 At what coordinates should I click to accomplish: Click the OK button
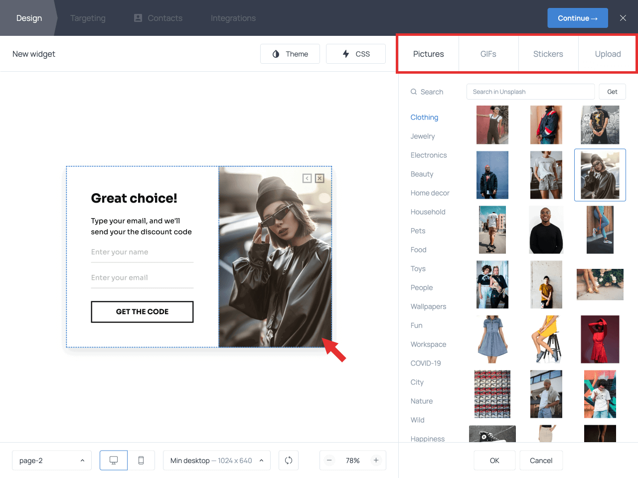[x=494, y=461]
